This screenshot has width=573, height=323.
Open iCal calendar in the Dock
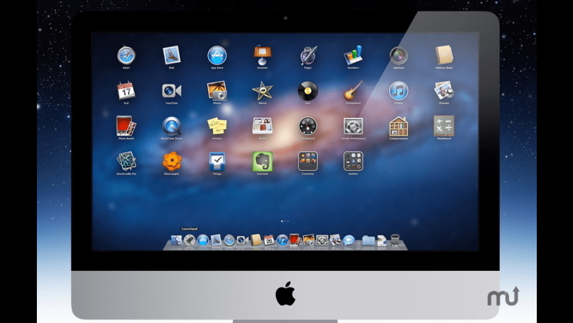click(269, 240)
